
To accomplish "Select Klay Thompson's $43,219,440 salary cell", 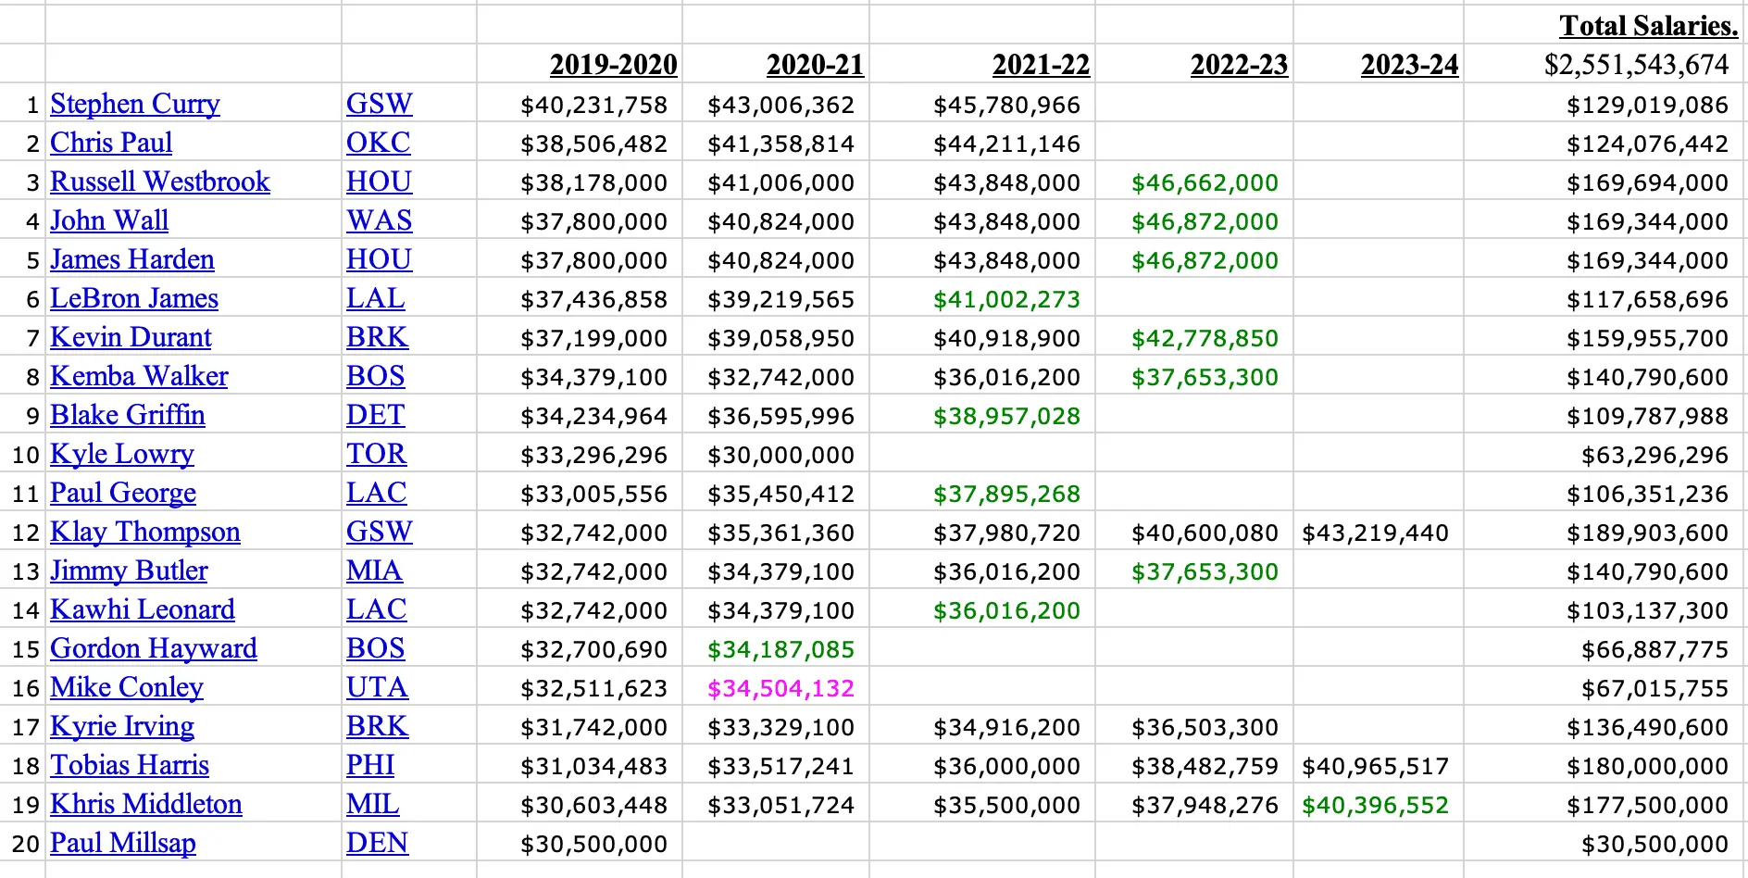I will 1375,533.
